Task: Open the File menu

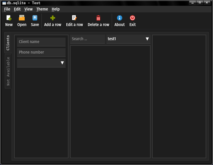Action: click(7, 9)
